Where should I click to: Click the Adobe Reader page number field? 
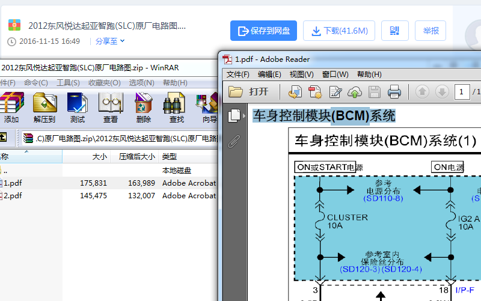[462, 92]
